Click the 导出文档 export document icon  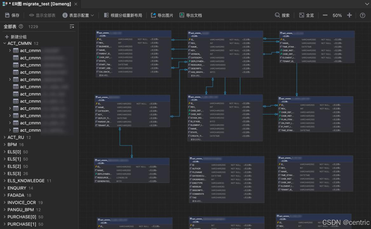pyautogui.click(x=182, y=15)
